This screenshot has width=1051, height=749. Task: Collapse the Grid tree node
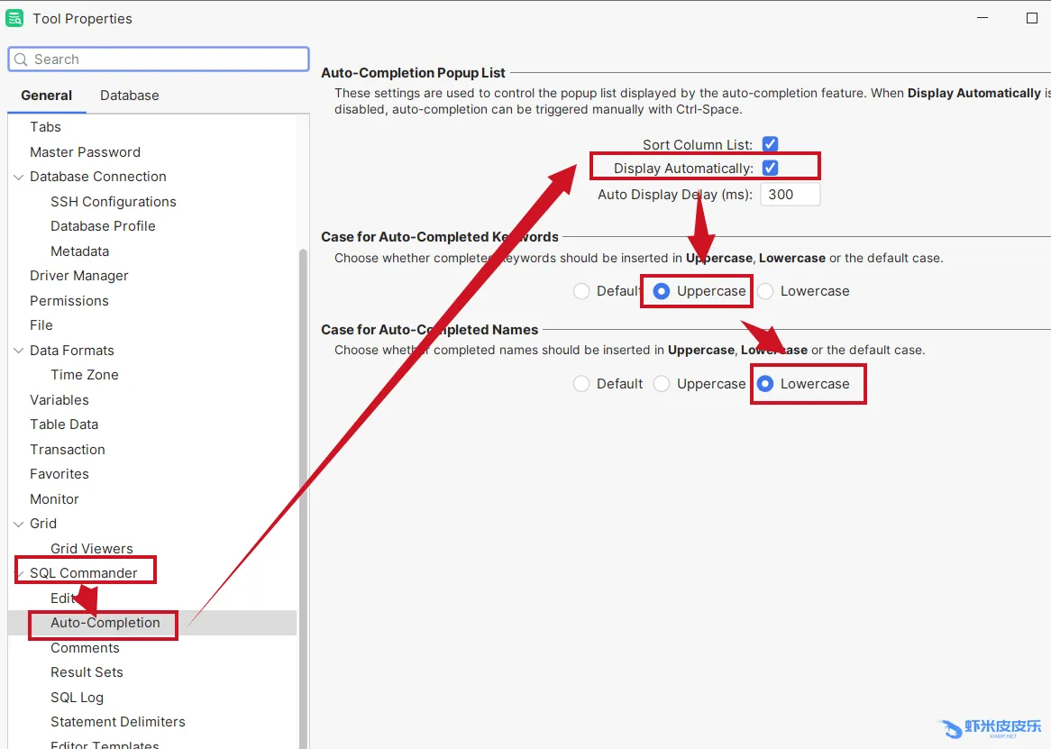(18, 524)
